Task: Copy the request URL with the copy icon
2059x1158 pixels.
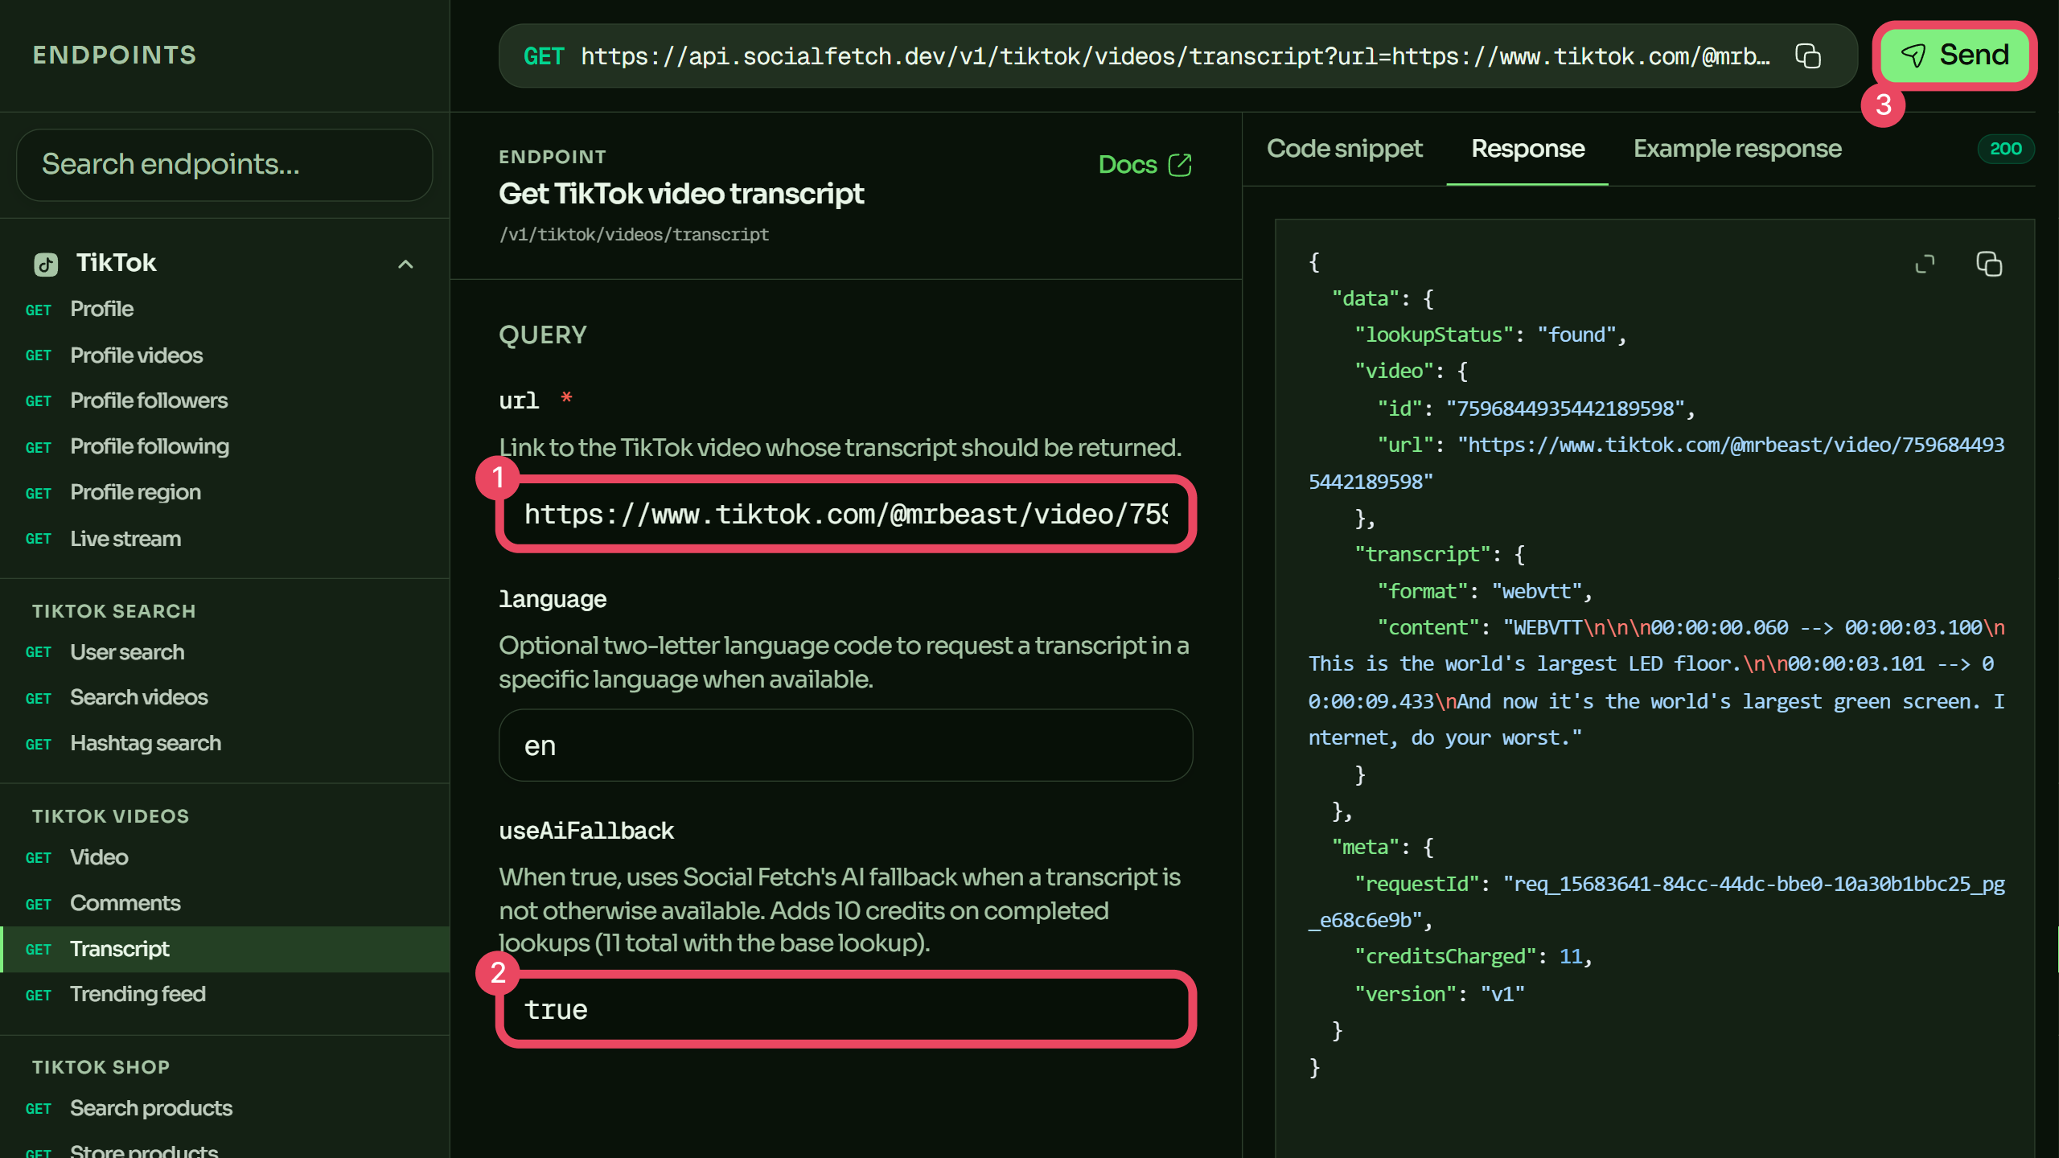Action: pyautogui.click(x=1808, y=56)
